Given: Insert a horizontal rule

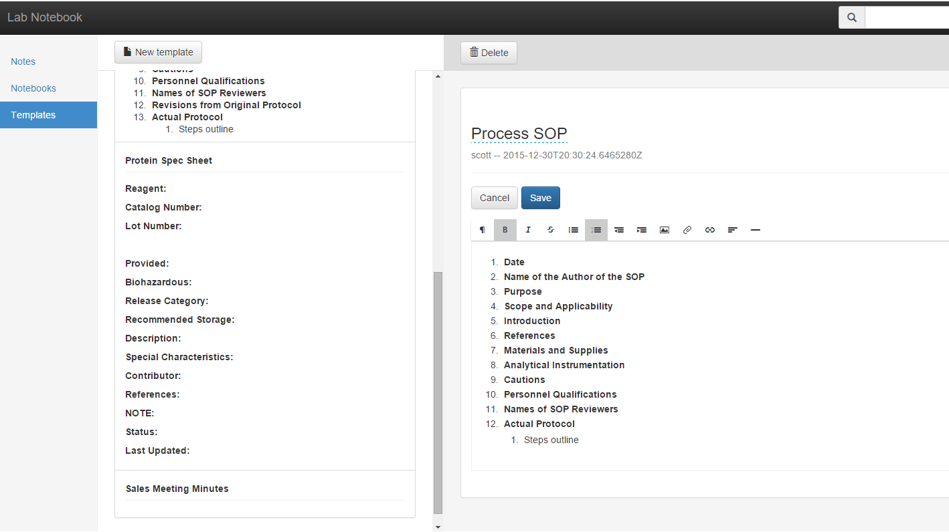Looking at the screenshot, I should 755,229.
